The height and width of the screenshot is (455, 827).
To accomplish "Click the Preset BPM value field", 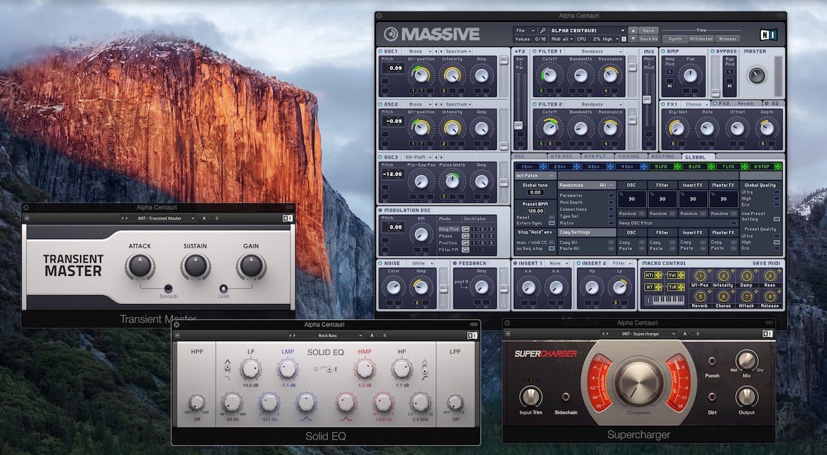I will click(x=536, y=211).
